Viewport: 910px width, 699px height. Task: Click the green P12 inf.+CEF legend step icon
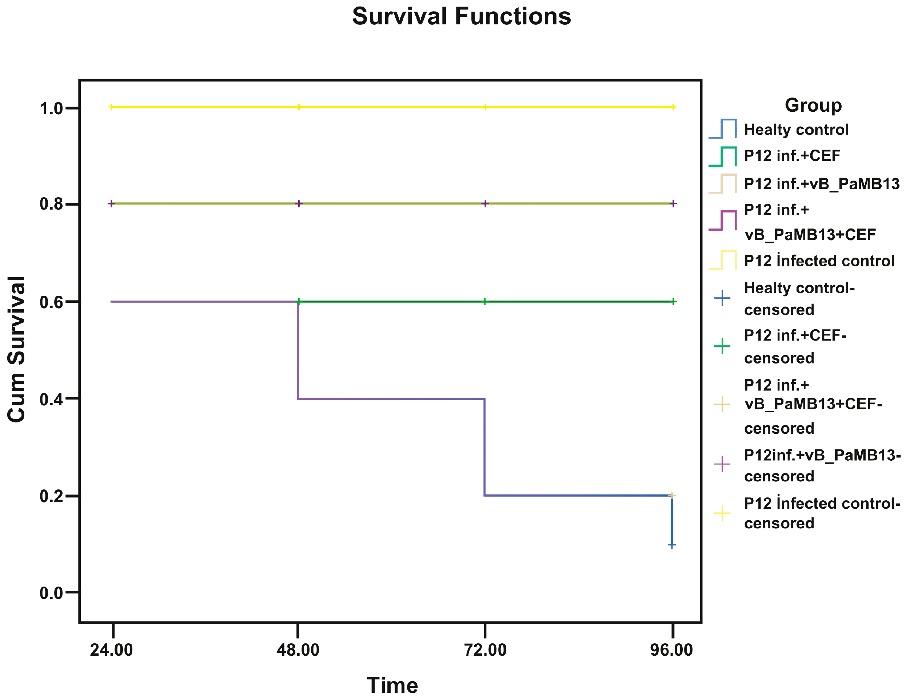pyautogui.click(x=723, y=157)
